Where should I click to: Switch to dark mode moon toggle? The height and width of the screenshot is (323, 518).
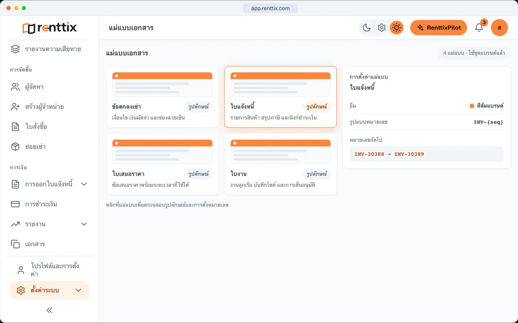pyautogui.click(x=366, y=28)
